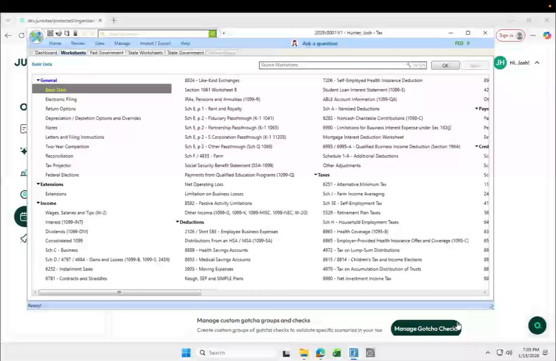Click the Ask a question assistant avatar
The height and width of the screenshot is (361, 556).
point(294,43)
